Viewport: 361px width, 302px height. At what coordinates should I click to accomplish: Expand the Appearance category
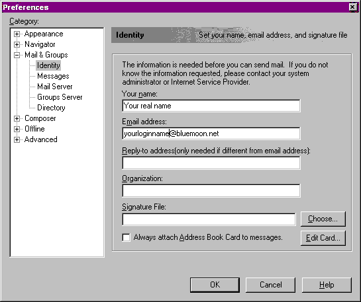[17, 34]
